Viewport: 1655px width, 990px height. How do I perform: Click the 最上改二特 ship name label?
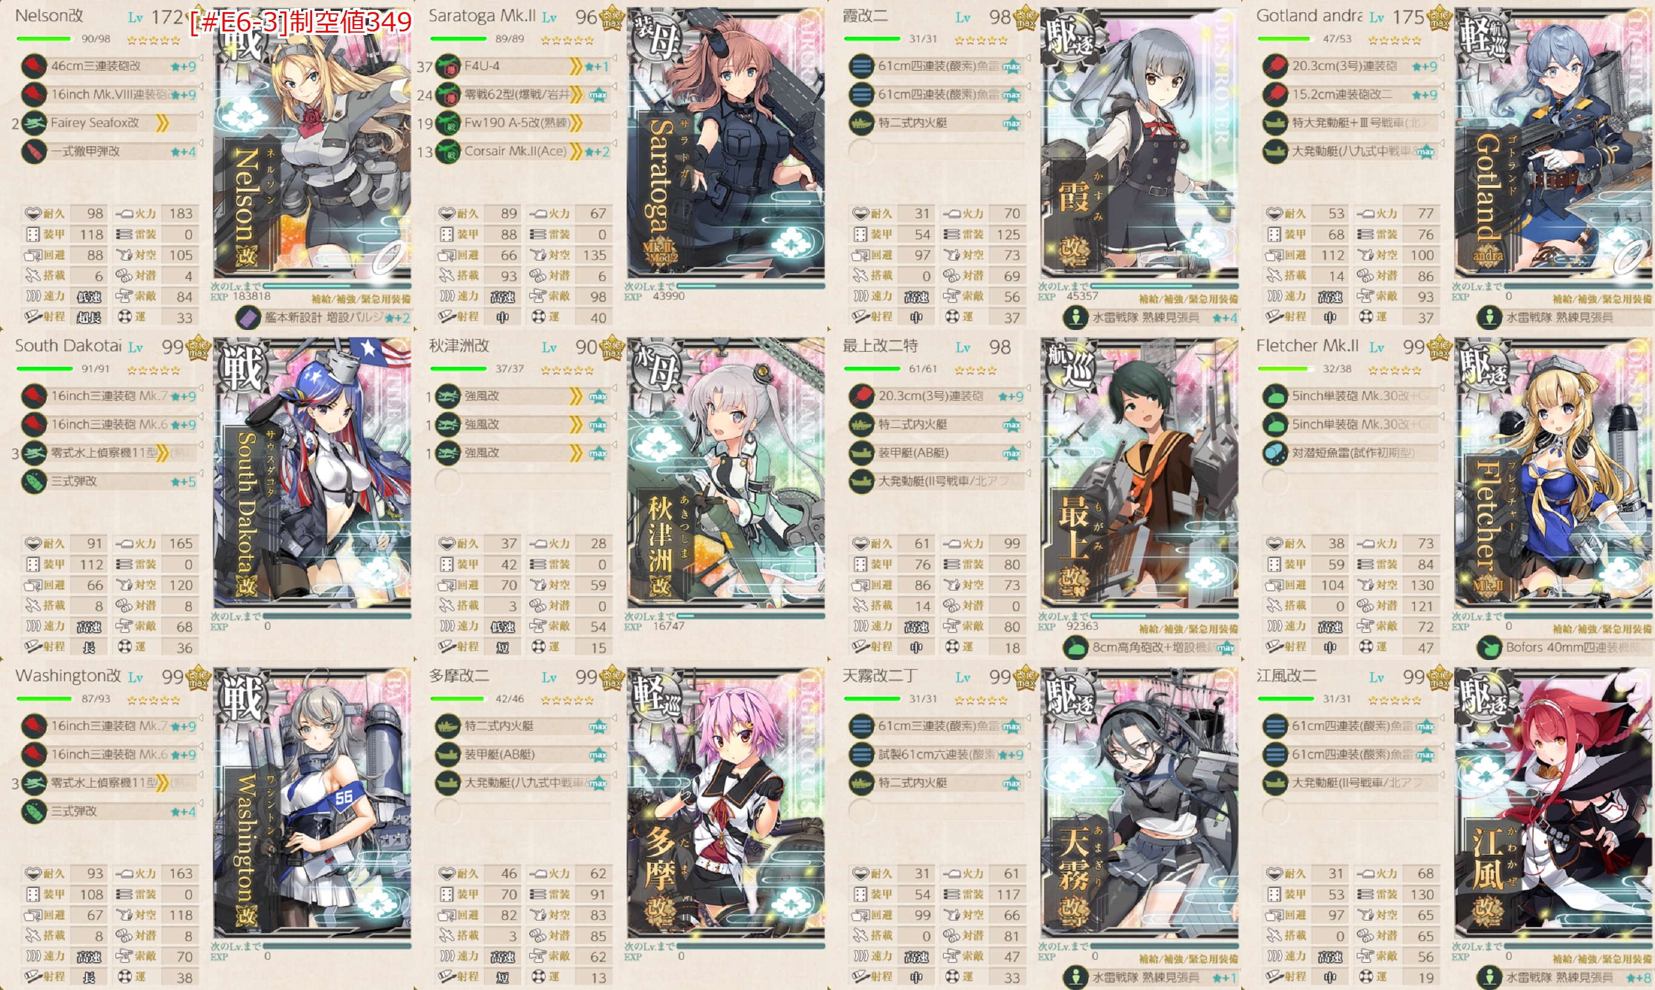click(x=880, y=346)
